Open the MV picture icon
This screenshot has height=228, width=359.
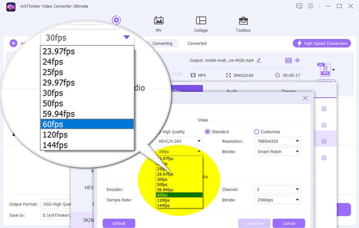pos(159,21)
